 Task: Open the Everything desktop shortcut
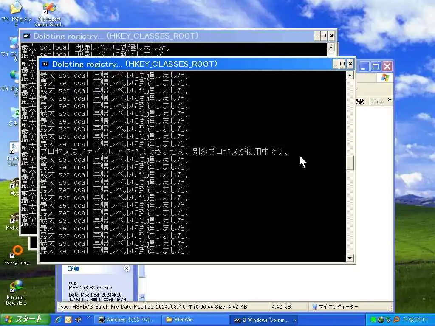pyautogui.click(x=17, y=255)
